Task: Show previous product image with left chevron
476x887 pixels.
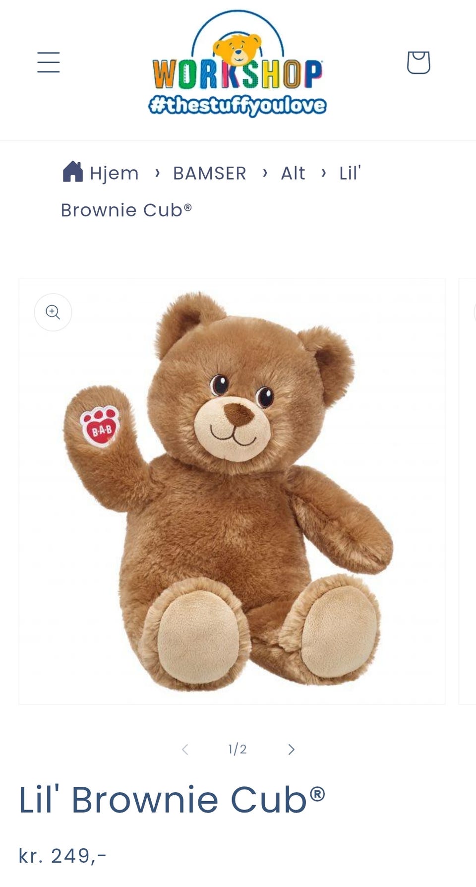Action: click(x=185, y=749)
